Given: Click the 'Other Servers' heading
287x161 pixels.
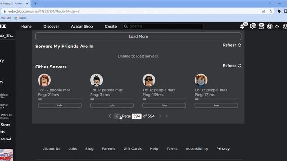Looking at the screenshot, I should [x=51, y=67].
